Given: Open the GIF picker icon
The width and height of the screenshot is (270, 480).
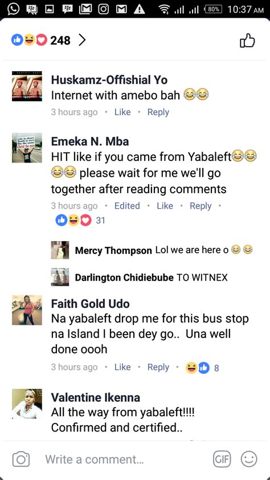Looking at the screenshot, I should click(x=222, y=459).
